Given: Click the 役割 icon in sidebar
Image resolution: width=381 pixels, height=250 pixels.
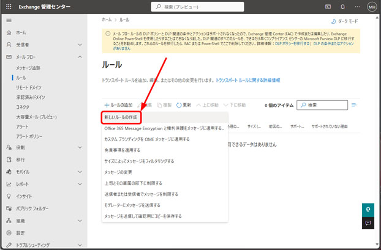Looking at the screenshot, I should (9, 147).
